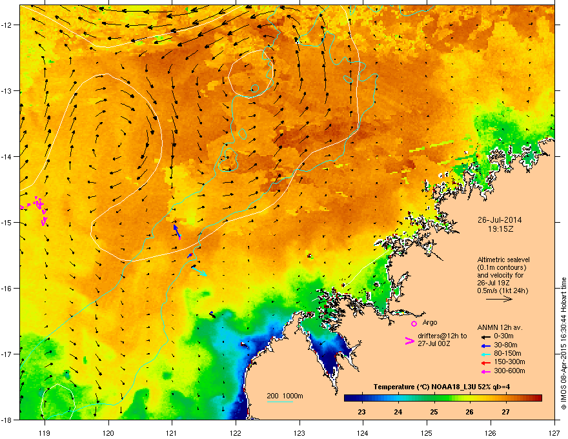Click the longitude axis label 127

(554, 433)
